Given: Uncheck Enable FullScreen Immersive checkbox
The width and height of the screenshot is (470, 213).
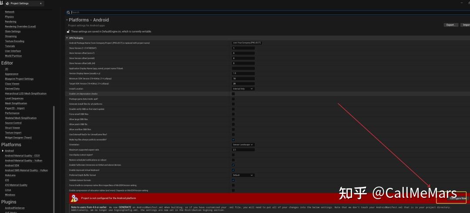Looking at the screenshot, I should (233, 165).
